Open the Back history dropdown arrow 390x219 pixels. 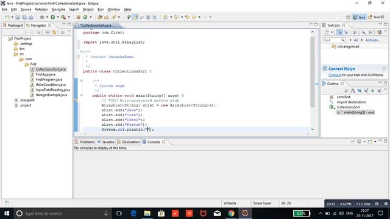(199, 17)
